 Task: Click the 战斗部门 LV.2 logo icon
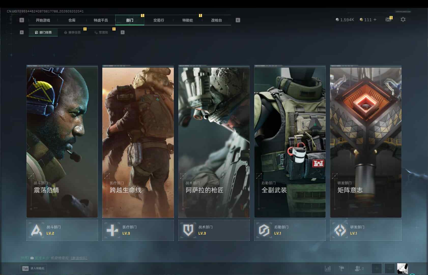pos(36,230)
